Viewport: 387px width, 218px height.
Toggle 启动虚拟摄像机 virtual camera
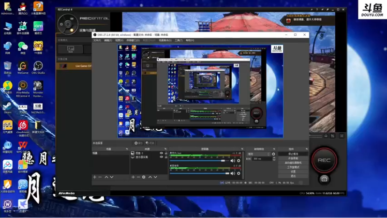(293, 163)
